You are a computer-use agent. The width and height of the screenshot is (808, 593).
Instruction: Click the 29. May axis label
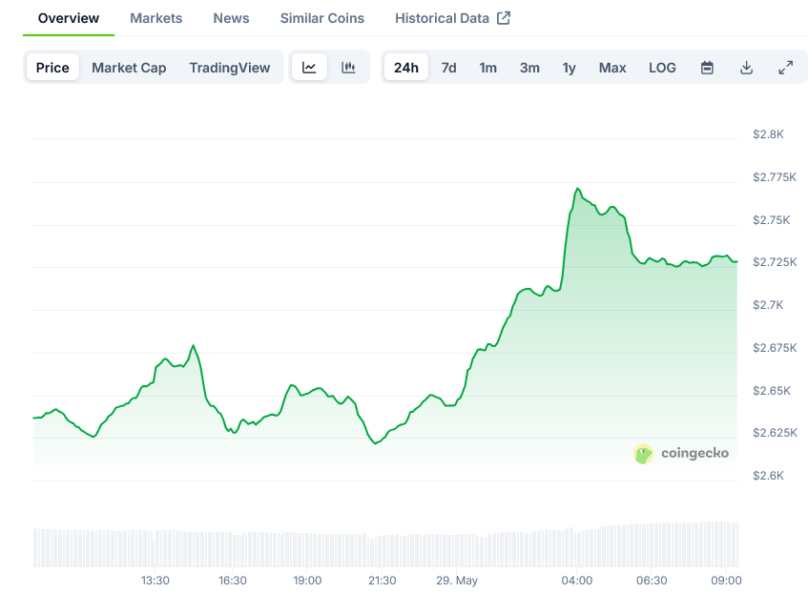click(456, 580)
